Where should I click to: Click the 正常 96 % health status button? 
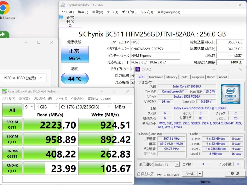tap(75, 54)
